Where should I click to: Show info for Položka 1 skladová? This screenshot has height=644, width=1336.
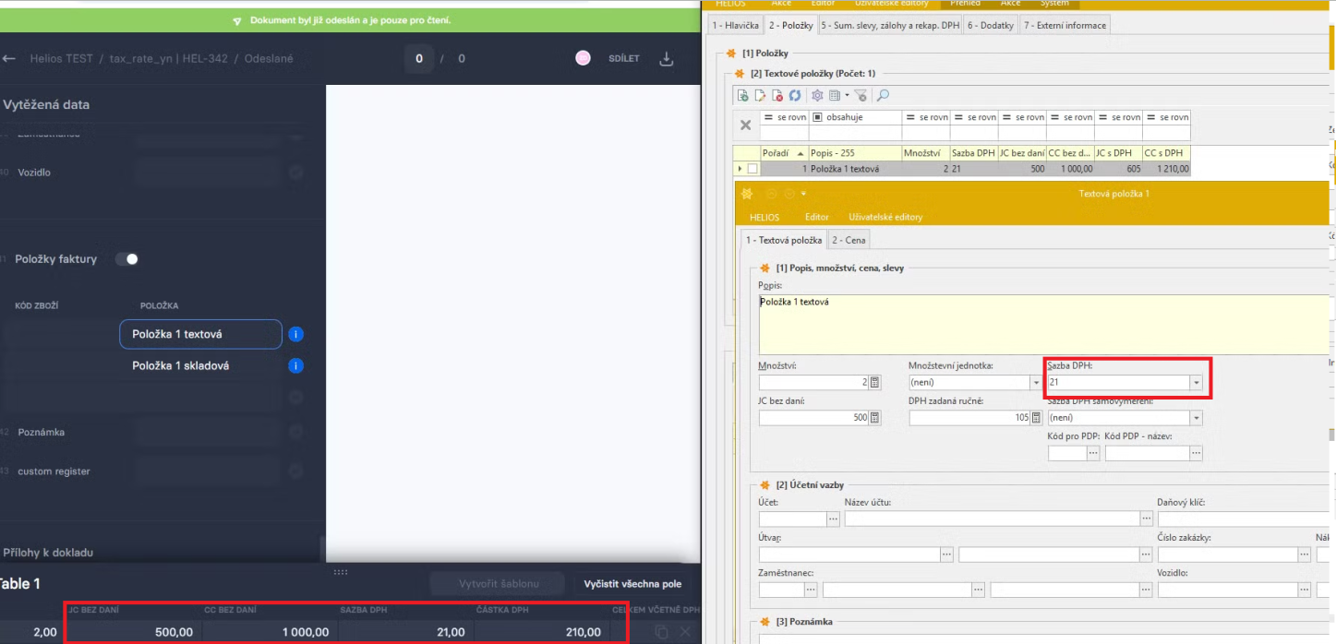(x=295, y=365)
